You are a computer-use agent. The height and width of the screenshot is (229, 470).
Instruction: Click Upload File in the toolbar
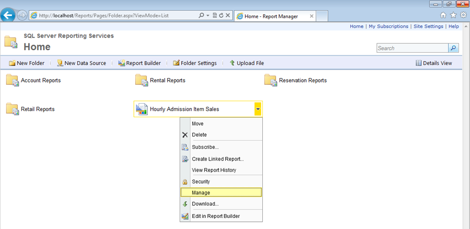pyautogui.click(x=246, y=63)
